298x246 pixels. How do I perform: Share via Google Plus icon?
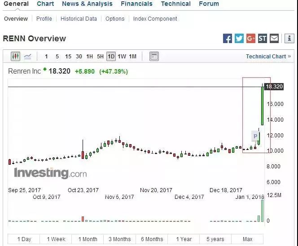pos(251,39)
